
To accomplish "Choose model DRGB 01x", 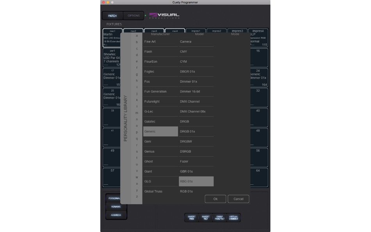I will coord(196,131).
